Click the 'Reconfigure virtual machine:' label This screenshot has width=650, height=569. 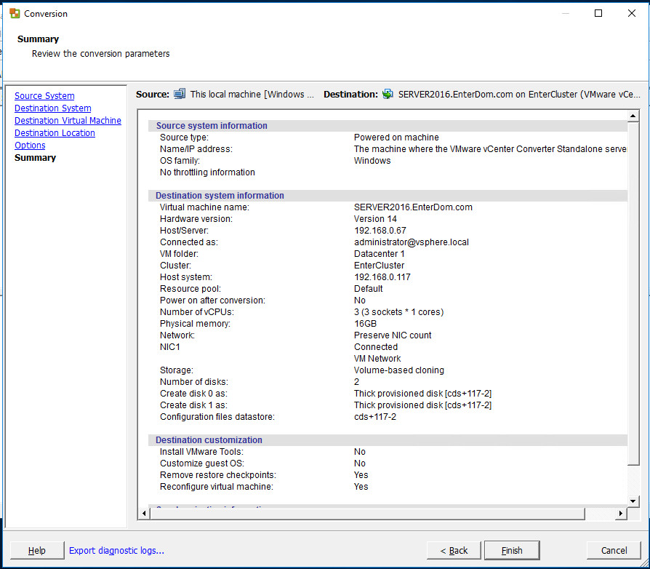[217, 487]
